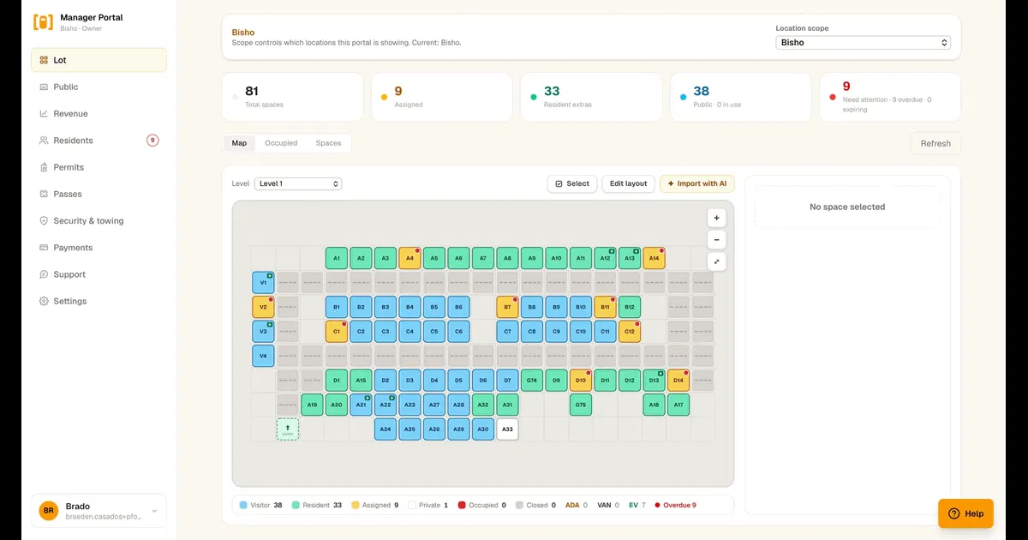The height and width of the screenshot is (540, 1028).
Task: Fit the map to full view
Action: click(717, 261)
